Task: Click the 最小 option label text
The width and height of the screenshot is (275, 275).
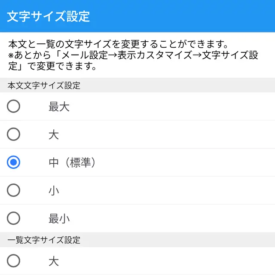Action: tap(59, 219)
